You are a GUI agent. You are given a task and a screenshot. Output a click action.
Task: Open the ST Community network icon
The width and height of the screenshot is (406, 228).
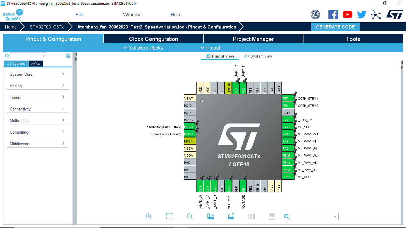[376, 14]
